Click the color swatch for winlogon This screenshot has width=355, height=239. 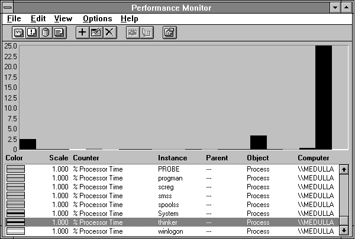point(15,231)
